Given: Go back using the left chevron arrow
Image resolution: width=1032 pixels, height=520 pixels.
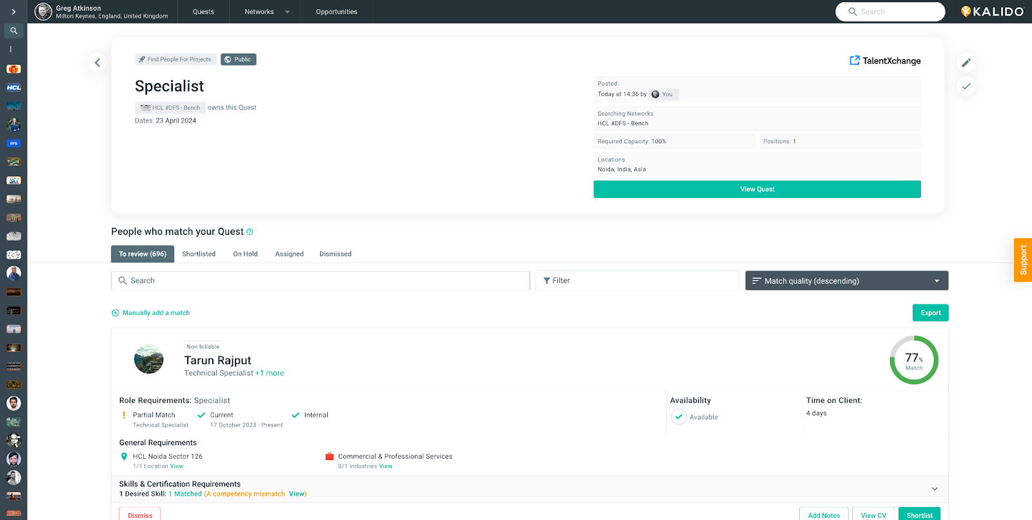Looking at the screenshot, I should [x=97, y=63].
